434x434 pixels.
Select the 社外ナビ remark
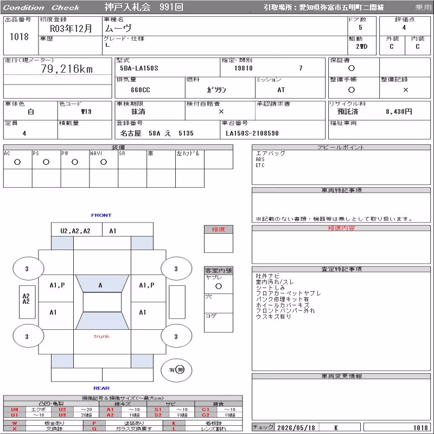(x=267, y=276)
